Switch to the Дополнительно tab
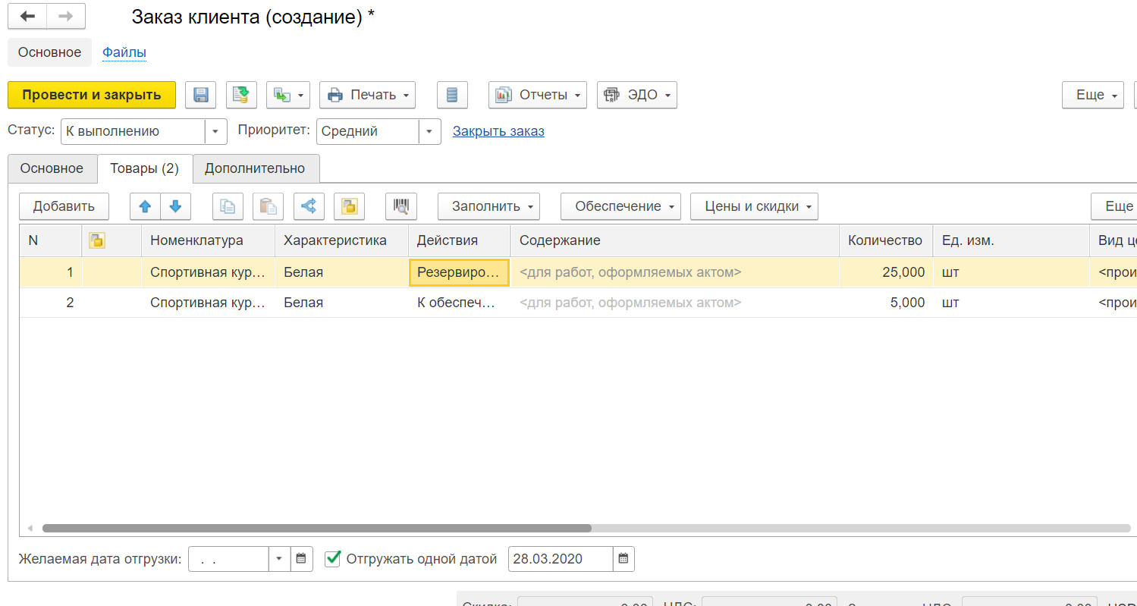 pos(255,168)
